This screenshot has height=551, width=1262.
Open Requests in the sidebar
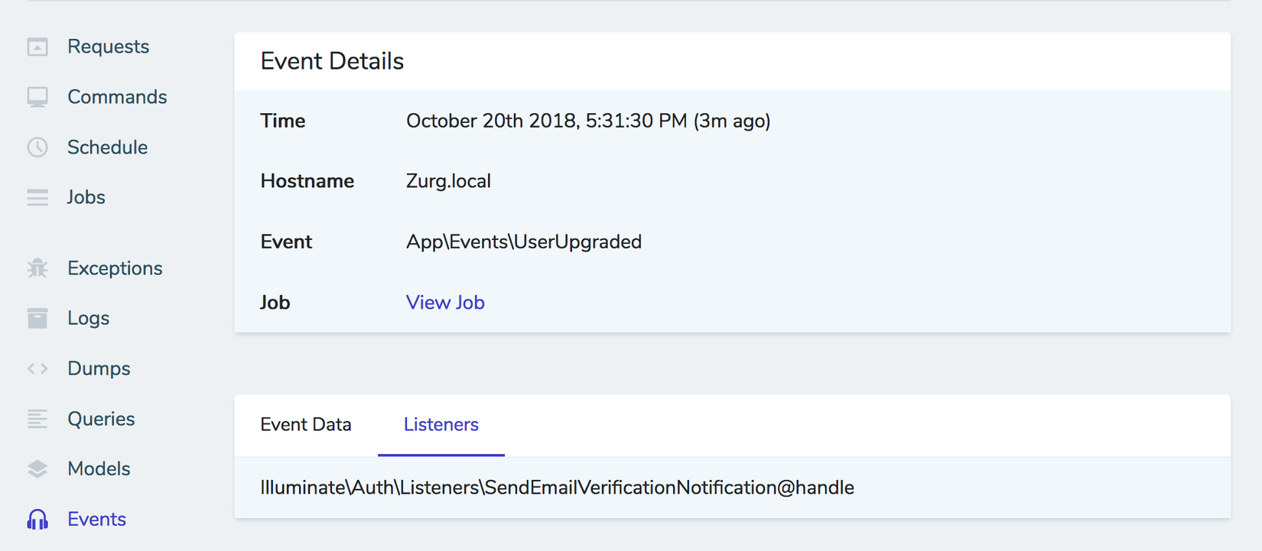(x=108, y=47)
